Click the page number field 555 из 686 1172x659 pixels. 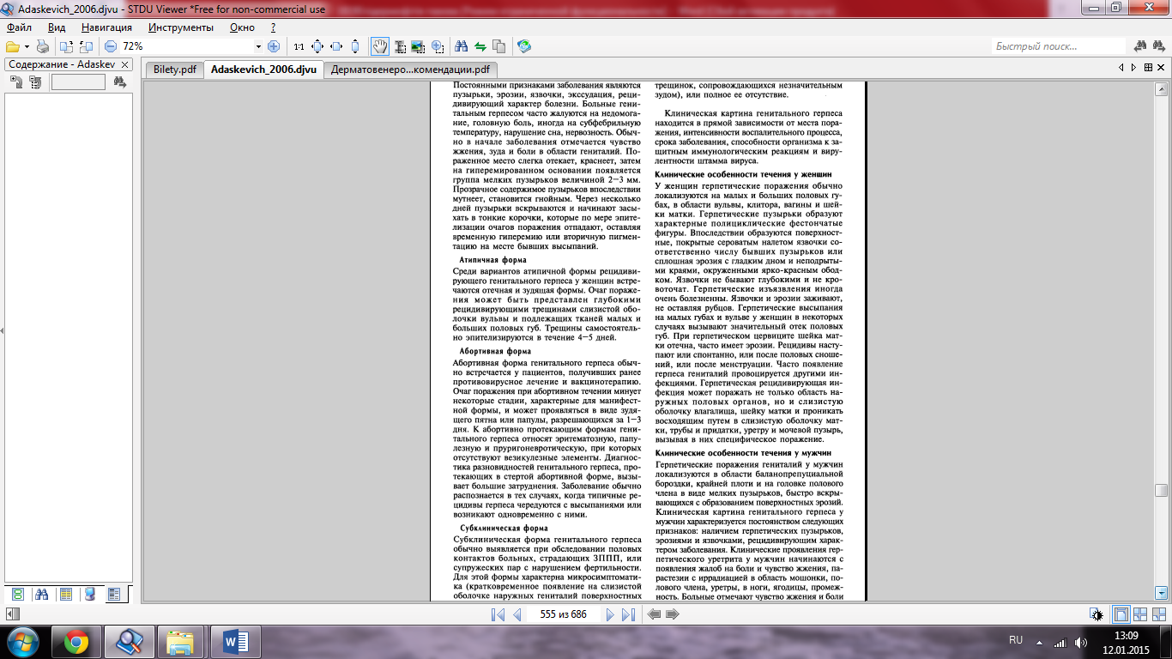click(x=564, y=614)
